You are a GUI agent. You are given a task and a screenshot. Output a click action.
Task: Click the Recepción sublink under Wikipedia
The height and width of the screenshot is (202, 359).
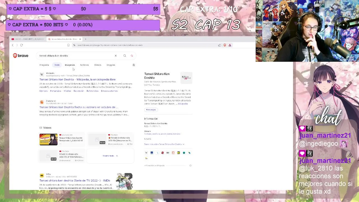(x=79, y=91)
